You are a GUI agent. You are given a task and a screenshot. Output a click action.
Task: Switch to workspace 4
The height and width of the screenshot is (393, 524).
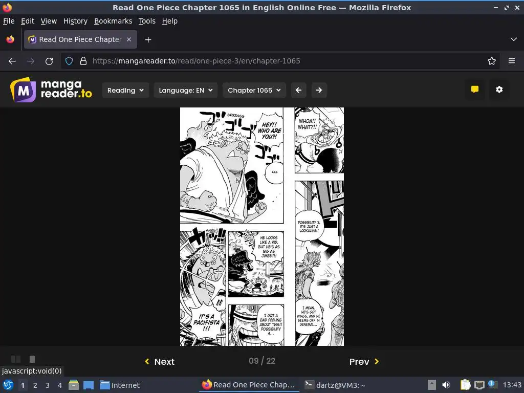click(60, 385)
